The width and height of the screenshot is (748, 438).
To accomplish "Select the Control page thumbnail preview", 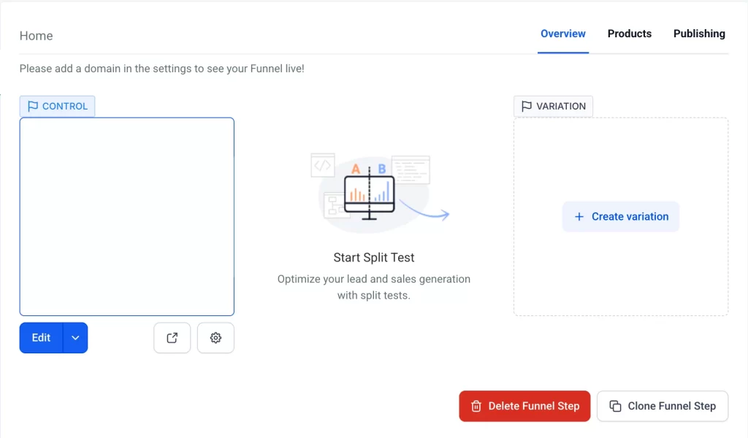I will tap(127, 217).
